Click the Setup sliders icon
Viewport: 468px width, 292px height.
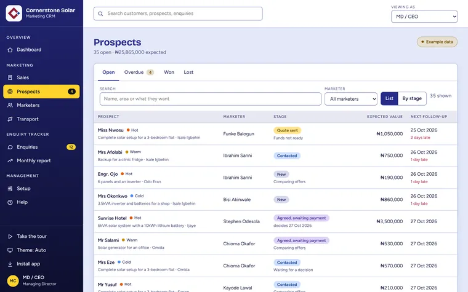(10, 189)
